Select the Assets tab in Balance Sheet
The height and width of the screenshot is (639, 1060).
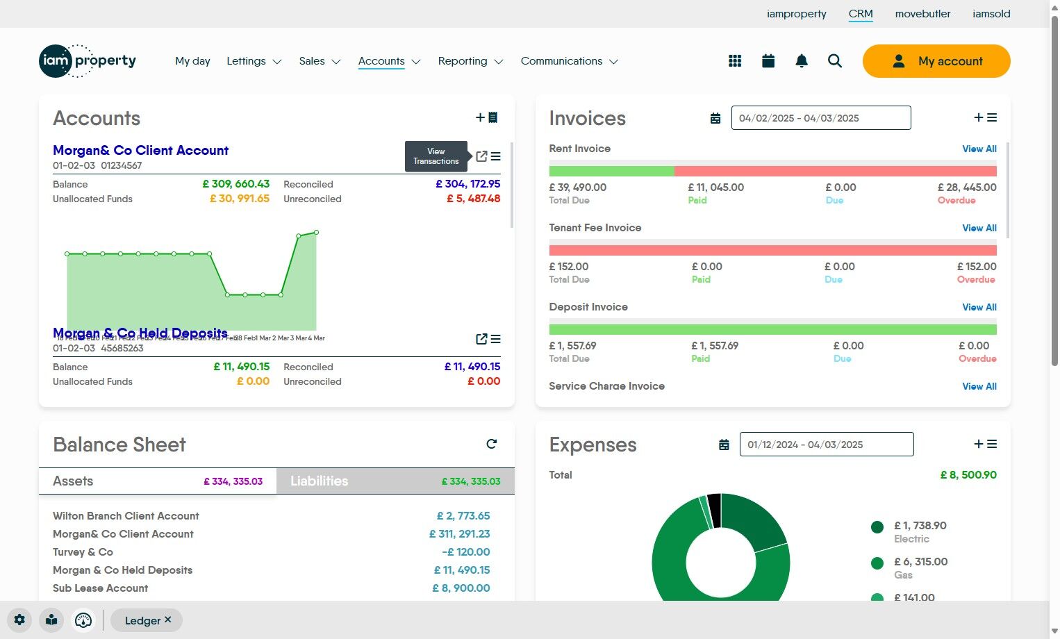158,481
